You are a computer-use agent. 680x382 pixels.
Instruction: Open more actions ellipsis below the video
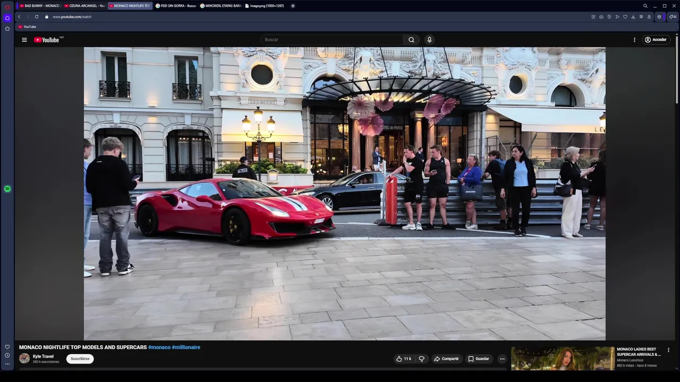click(502, 359)
